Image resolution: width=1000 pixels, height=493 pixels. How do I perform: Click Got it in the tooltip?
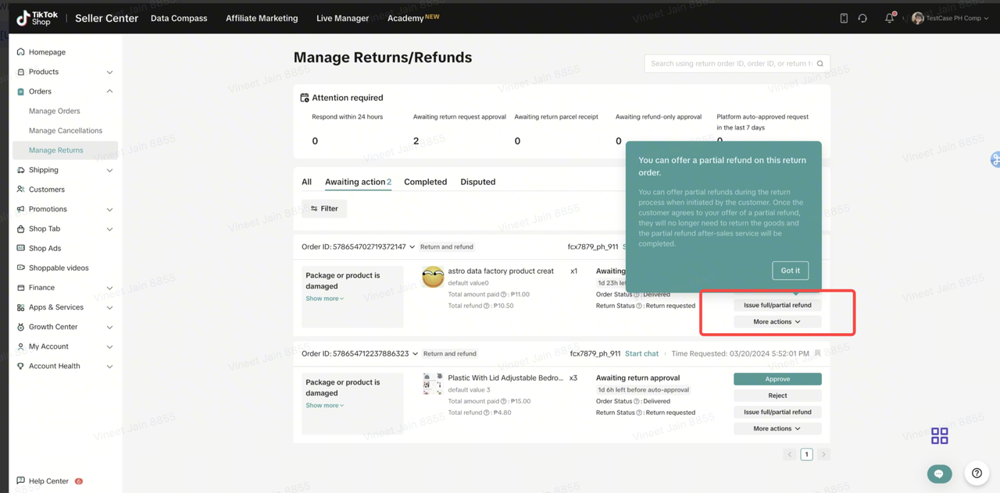[790, 271]
